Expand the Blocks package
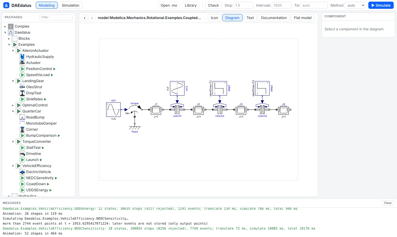397x237 pixels. (9, 39)
